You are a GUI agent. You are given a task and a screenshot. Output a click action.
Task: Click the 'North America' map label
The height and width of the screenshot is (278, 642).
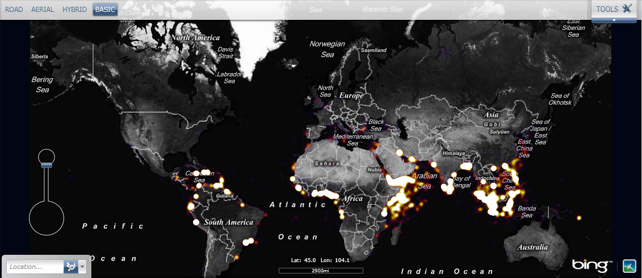tap(195, 37)
